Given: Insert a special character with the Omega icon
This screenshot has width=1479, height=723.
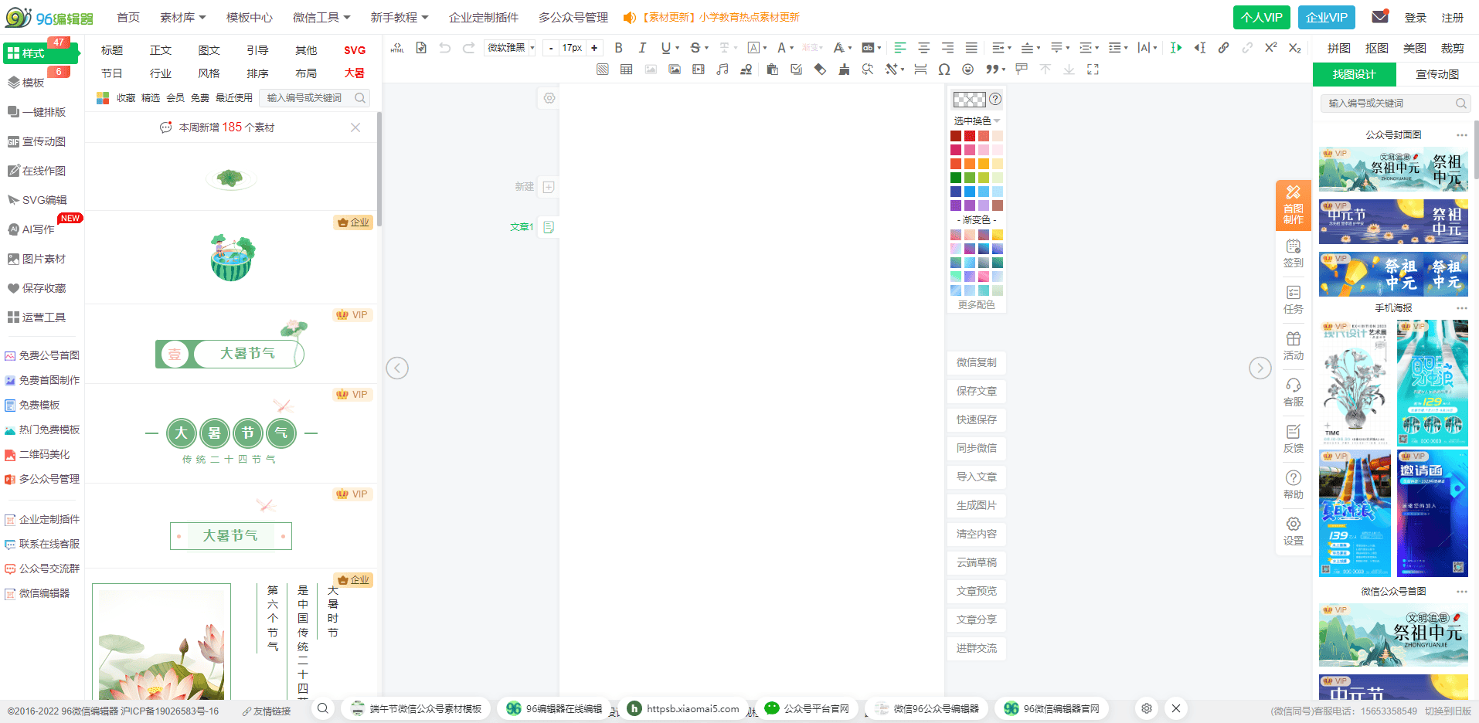Looking at the screenshot, I should [x=943, y=70].
